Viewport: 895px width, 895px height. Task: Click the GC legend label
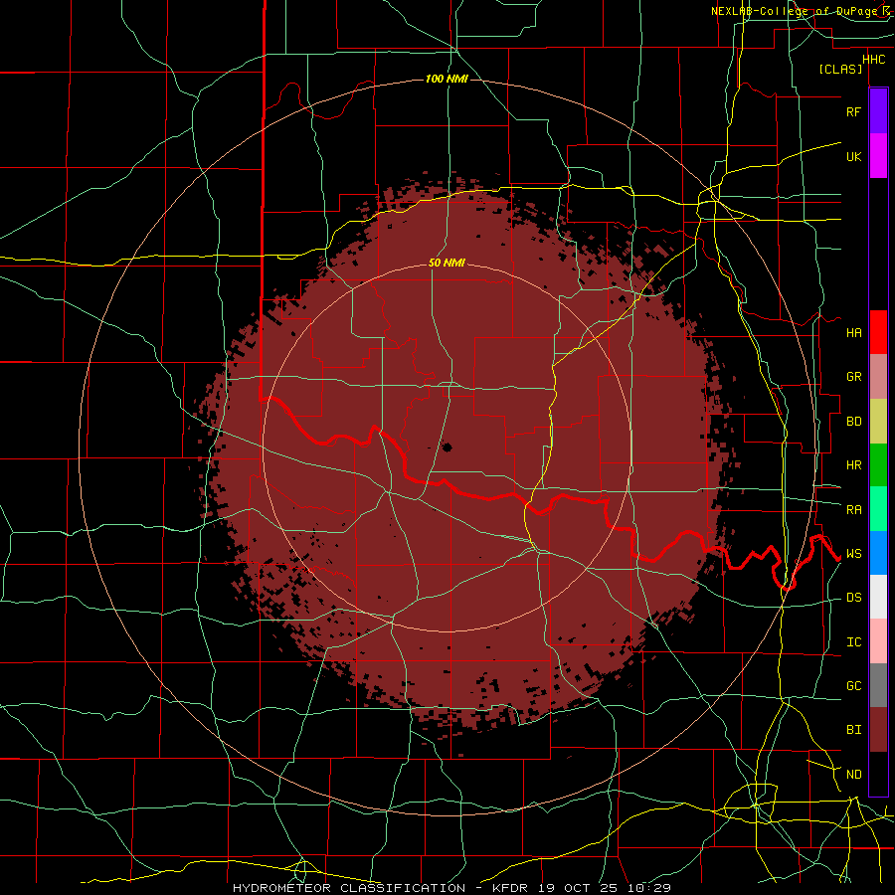(853, 686)
